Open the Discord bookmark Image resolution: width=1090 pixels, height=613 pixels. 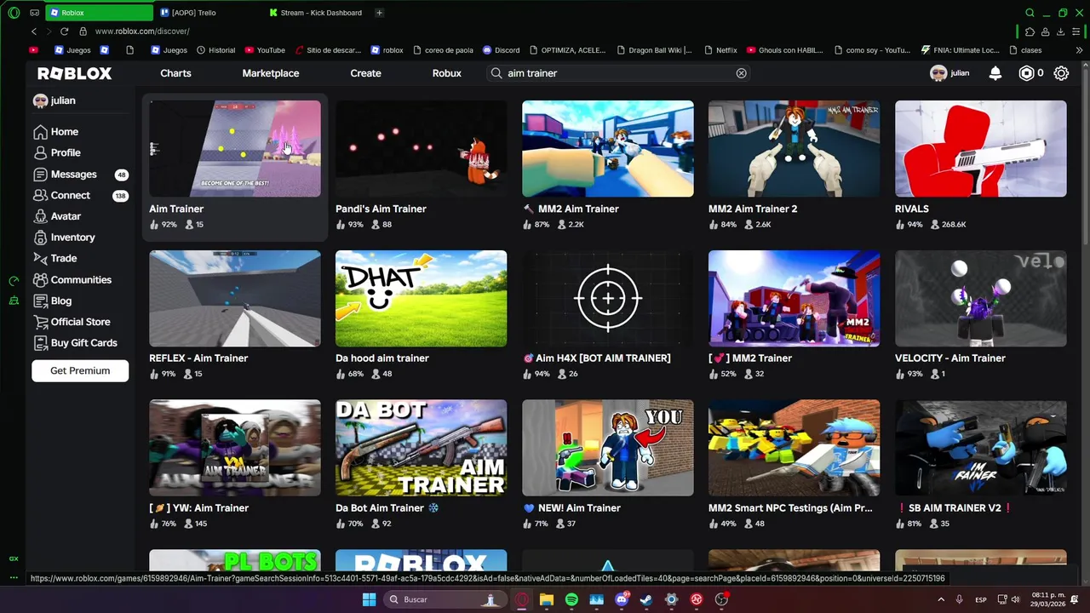click(x=501, y=50)
